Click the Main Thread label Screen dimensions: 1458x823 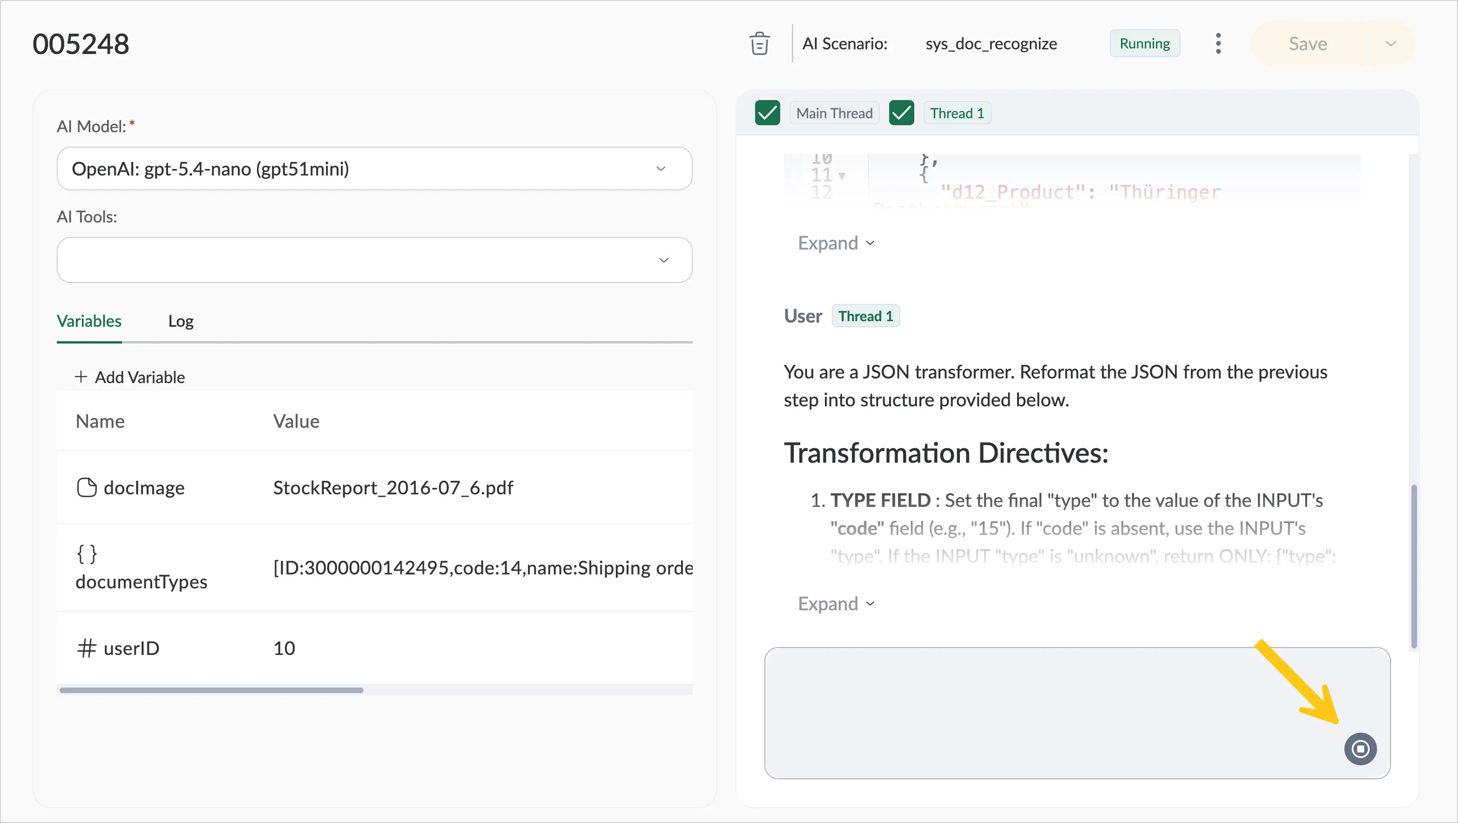834,113
